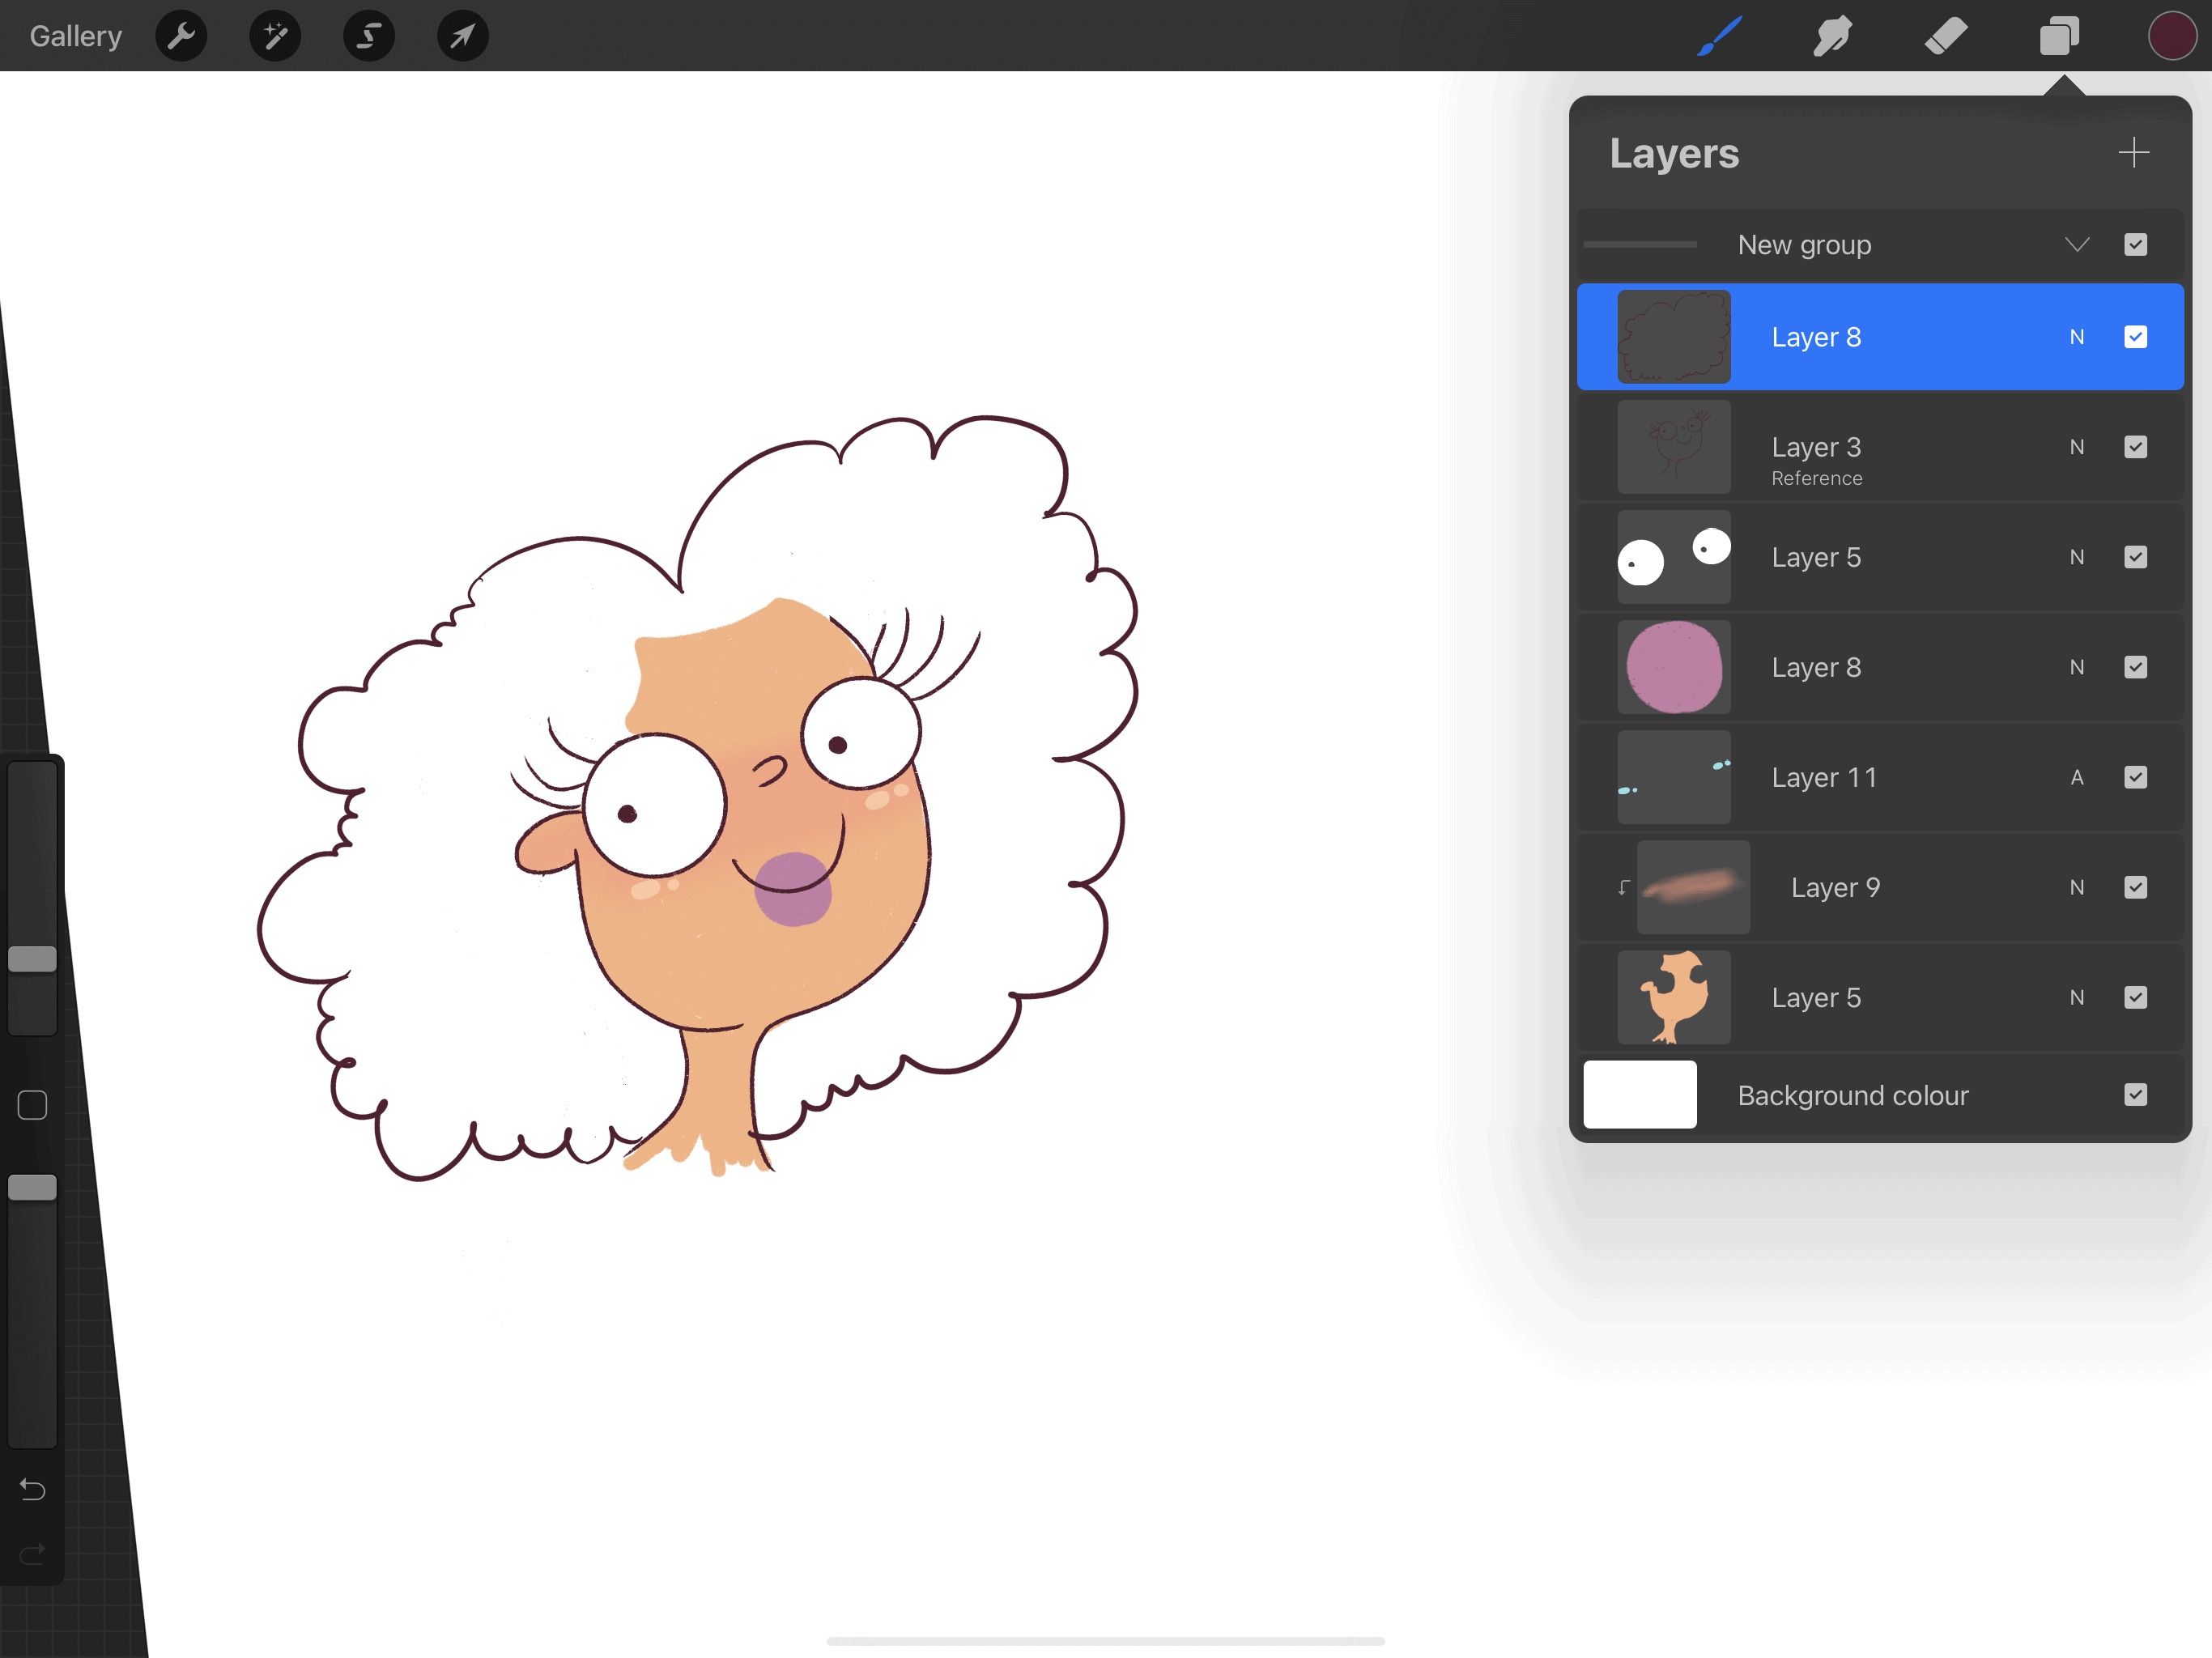The width and height of the screenshot is (2212, 1658).
Task: Expand the New group dropdown
Action: [2076, 244]
